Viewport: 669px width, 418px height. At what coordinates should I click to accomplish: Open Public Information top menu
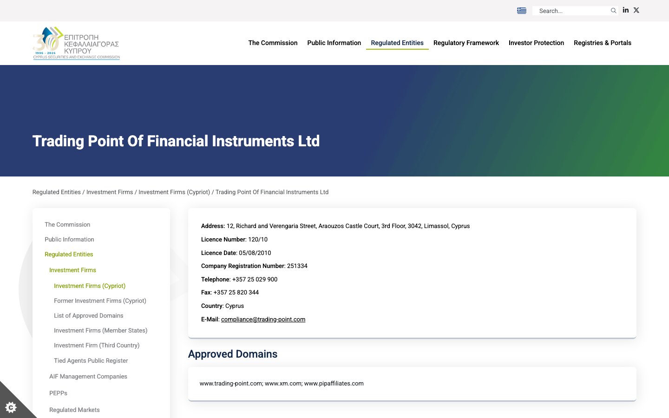(334, 43)
